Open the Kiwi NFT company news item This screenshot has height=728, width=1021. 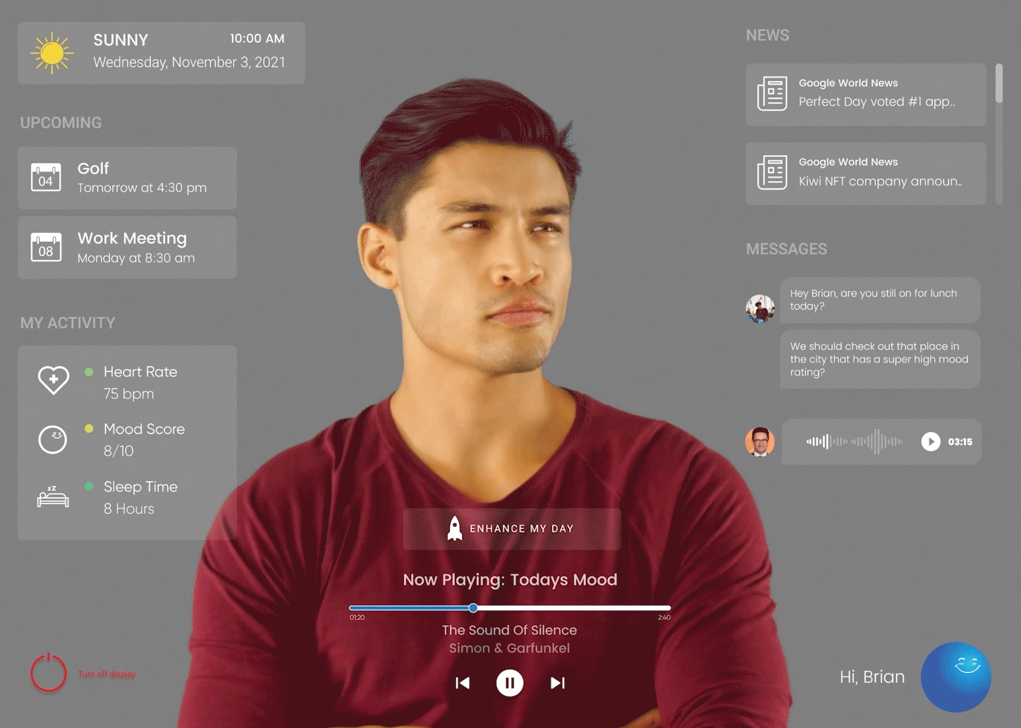(x=866, y=174)
